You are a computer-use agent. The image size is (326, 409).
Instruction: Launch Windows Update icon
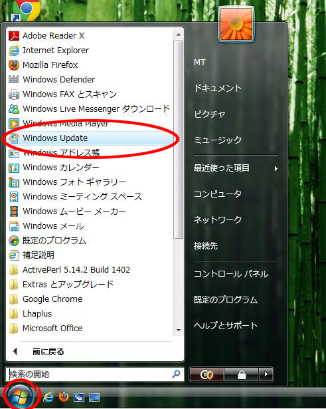tap(14, 138)
